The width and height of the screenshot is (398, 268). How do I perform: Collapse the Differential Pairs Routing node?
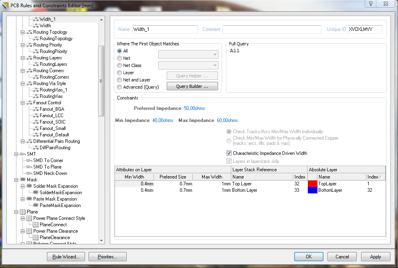(x=22, y=141)
